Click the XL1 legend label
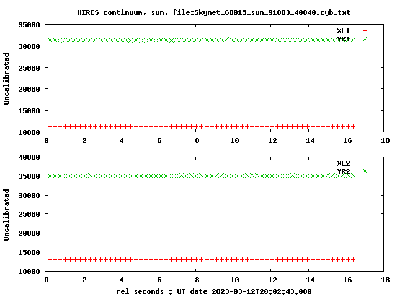The height and width of the screenshot is (297, 397). click(343, 31)
